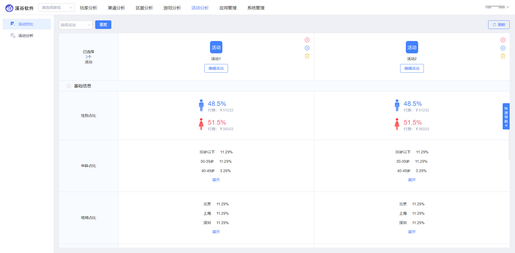Click the female figure icon in 活动2
This screenshot has width=515, height=253.
(397, 124)
